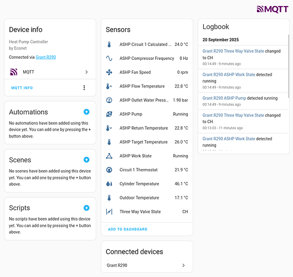Open MQTT INFO
Viewport: 293px width, 277px height.
tap(22, 88)
